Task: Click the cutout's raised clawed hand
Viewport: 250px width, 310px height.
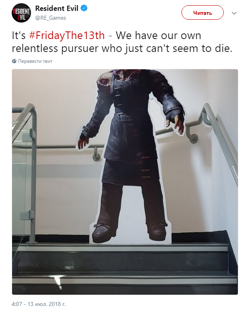Action: (175, 122)
